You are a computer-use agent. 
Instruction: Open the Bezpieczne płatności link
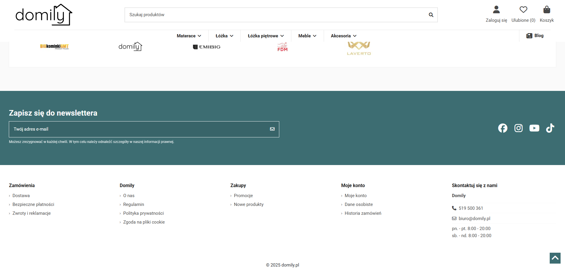(33, 204)
